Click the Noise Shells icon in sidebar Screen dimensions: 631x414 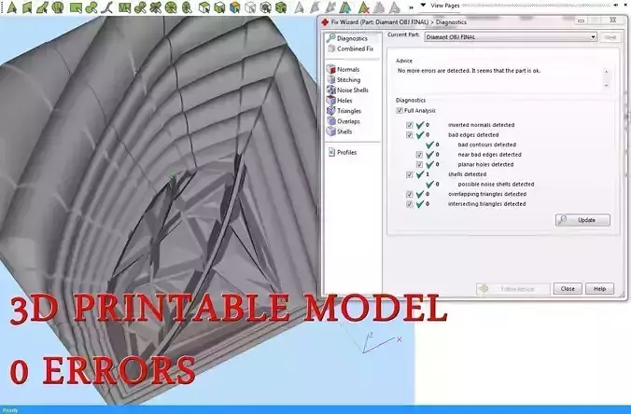pyautogui.click(x=330, y=90)
